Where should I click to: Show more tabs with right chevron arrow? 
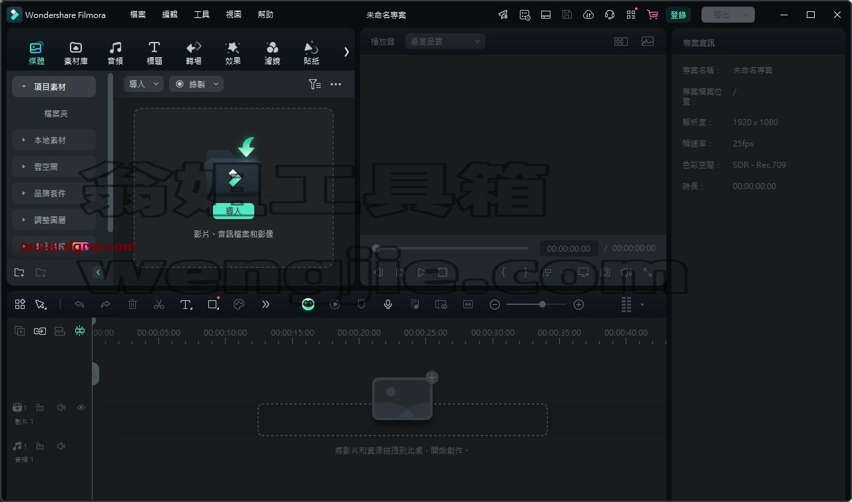[346, 52]
